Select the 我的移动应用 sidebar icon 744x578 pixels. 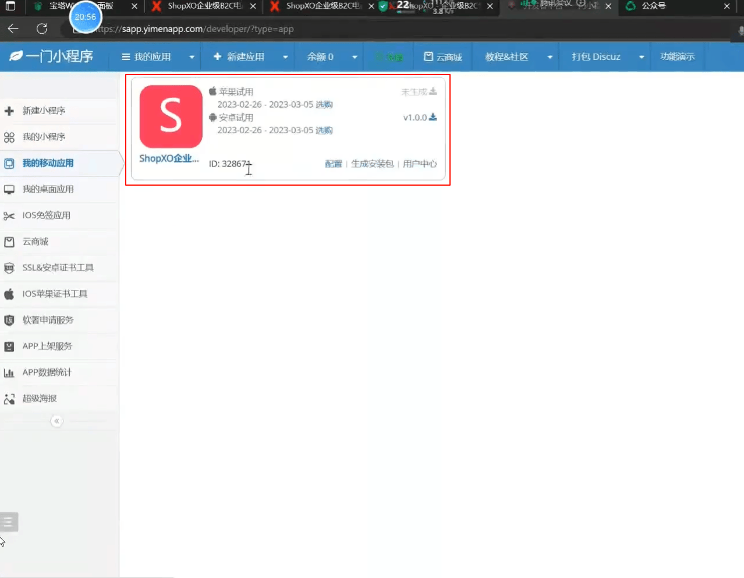[x=9, y=164]
